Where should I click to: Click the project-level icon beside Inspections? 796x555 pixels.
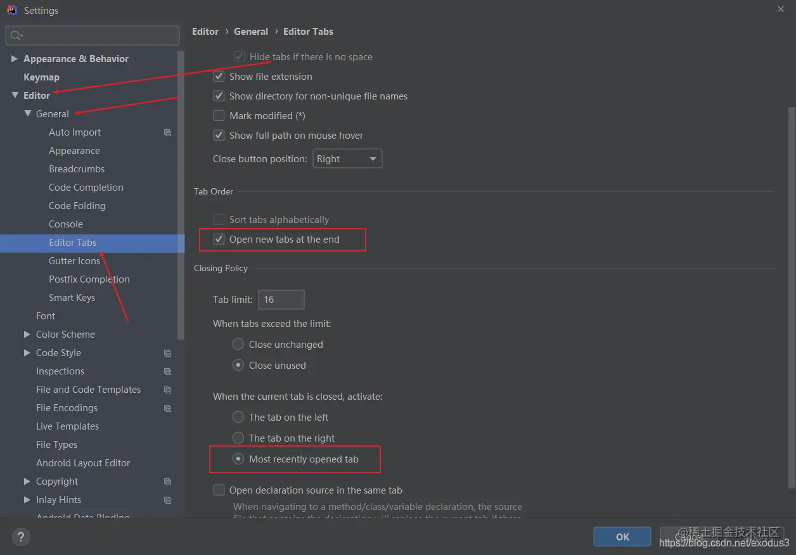168,371
